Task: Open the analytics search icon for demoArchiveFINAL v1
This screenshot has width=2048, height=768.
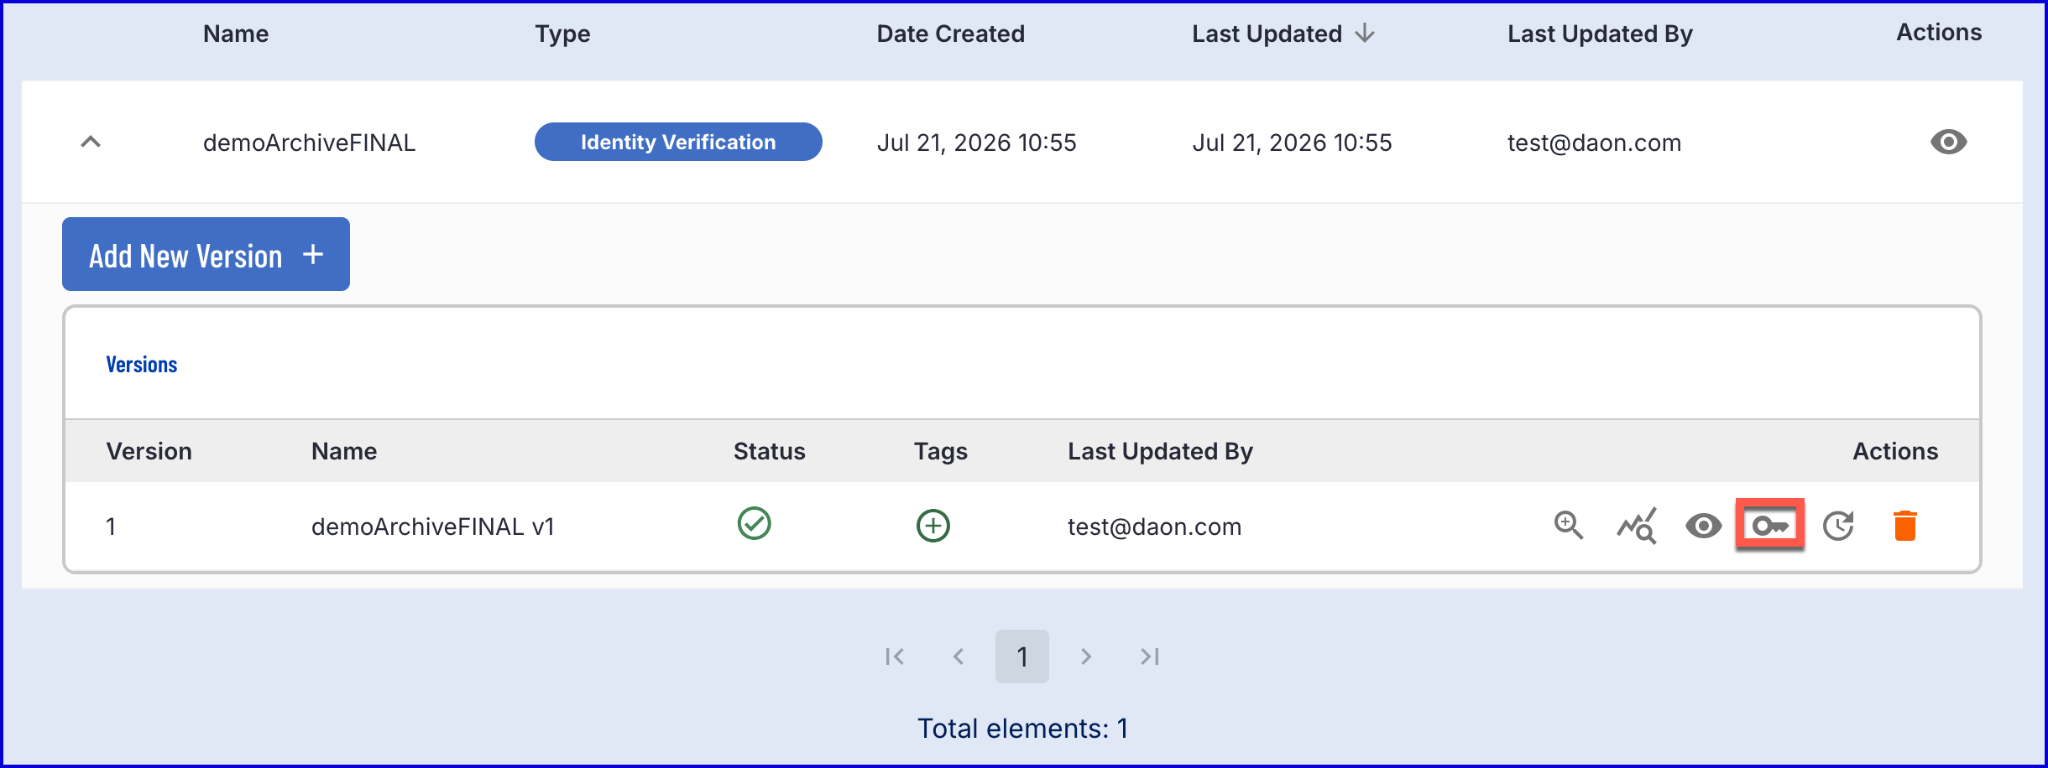Action: click(x=1637, y=526)
